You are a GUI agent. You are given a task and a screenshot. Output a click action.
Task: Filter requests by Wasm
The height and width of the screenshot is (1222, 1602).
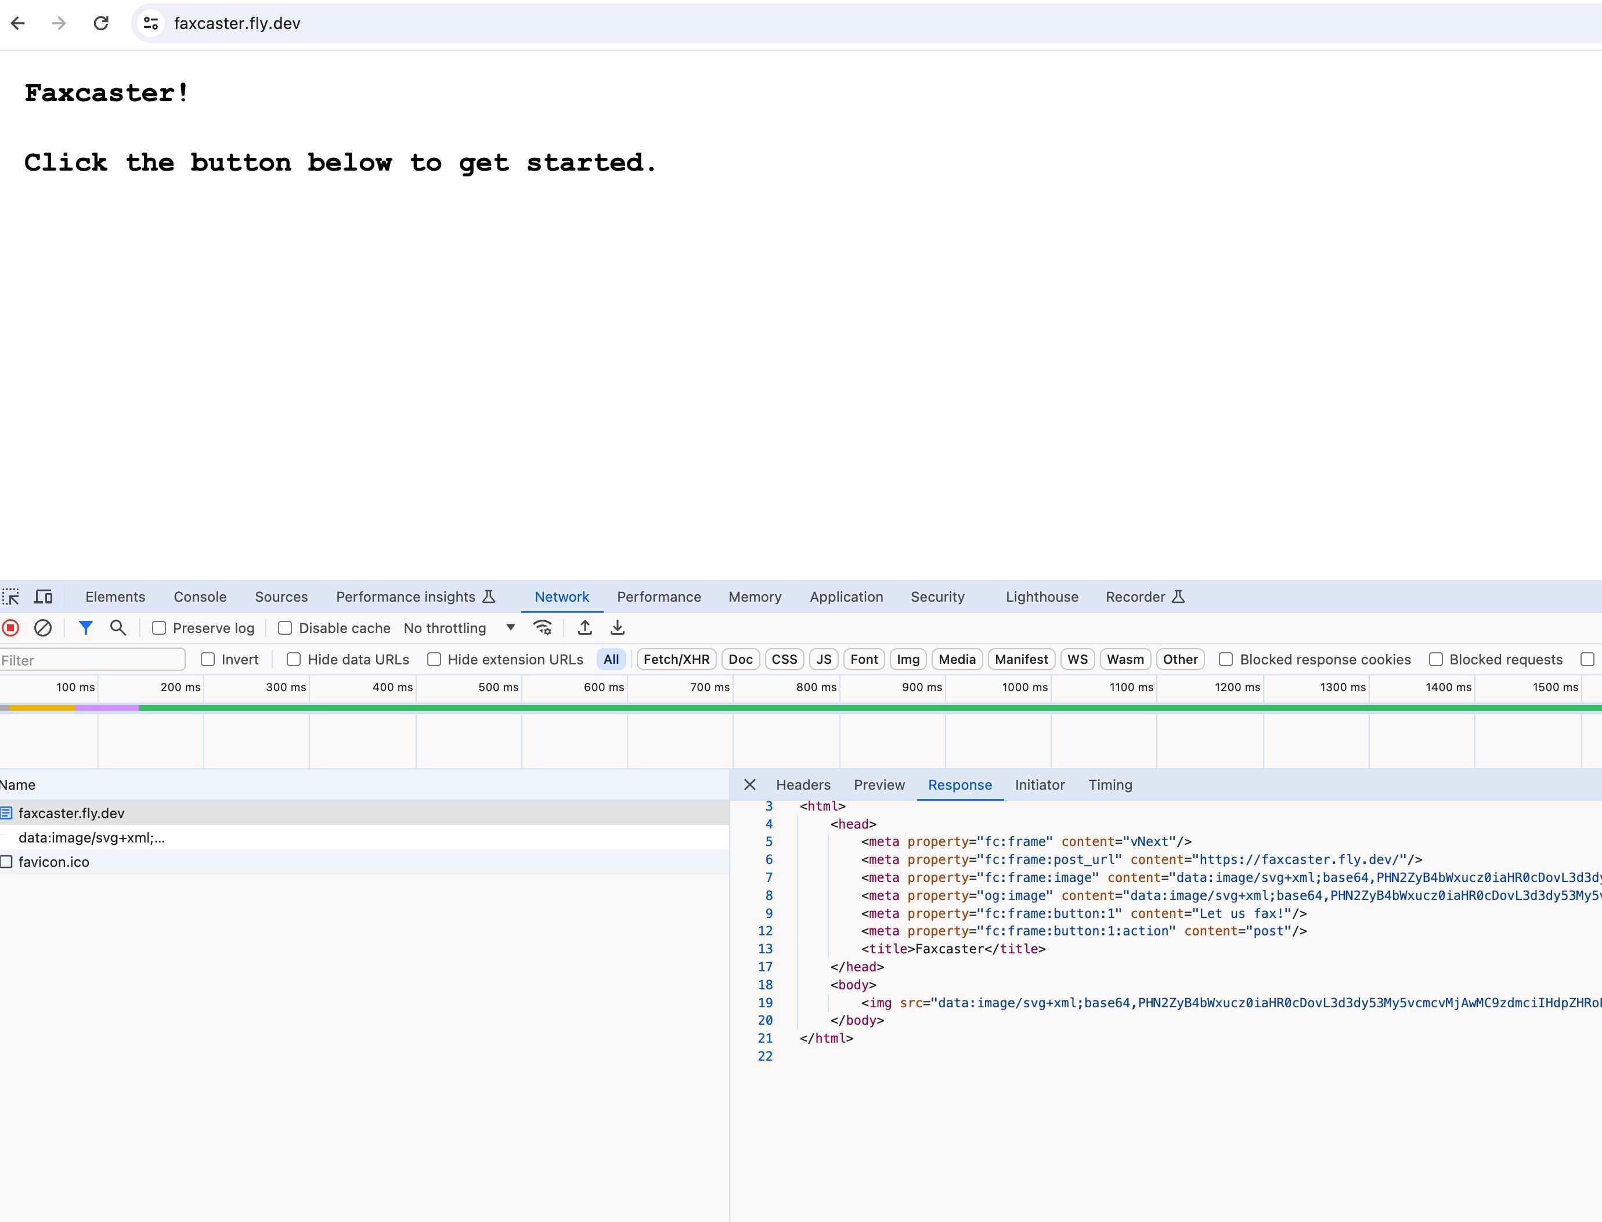1125,659
